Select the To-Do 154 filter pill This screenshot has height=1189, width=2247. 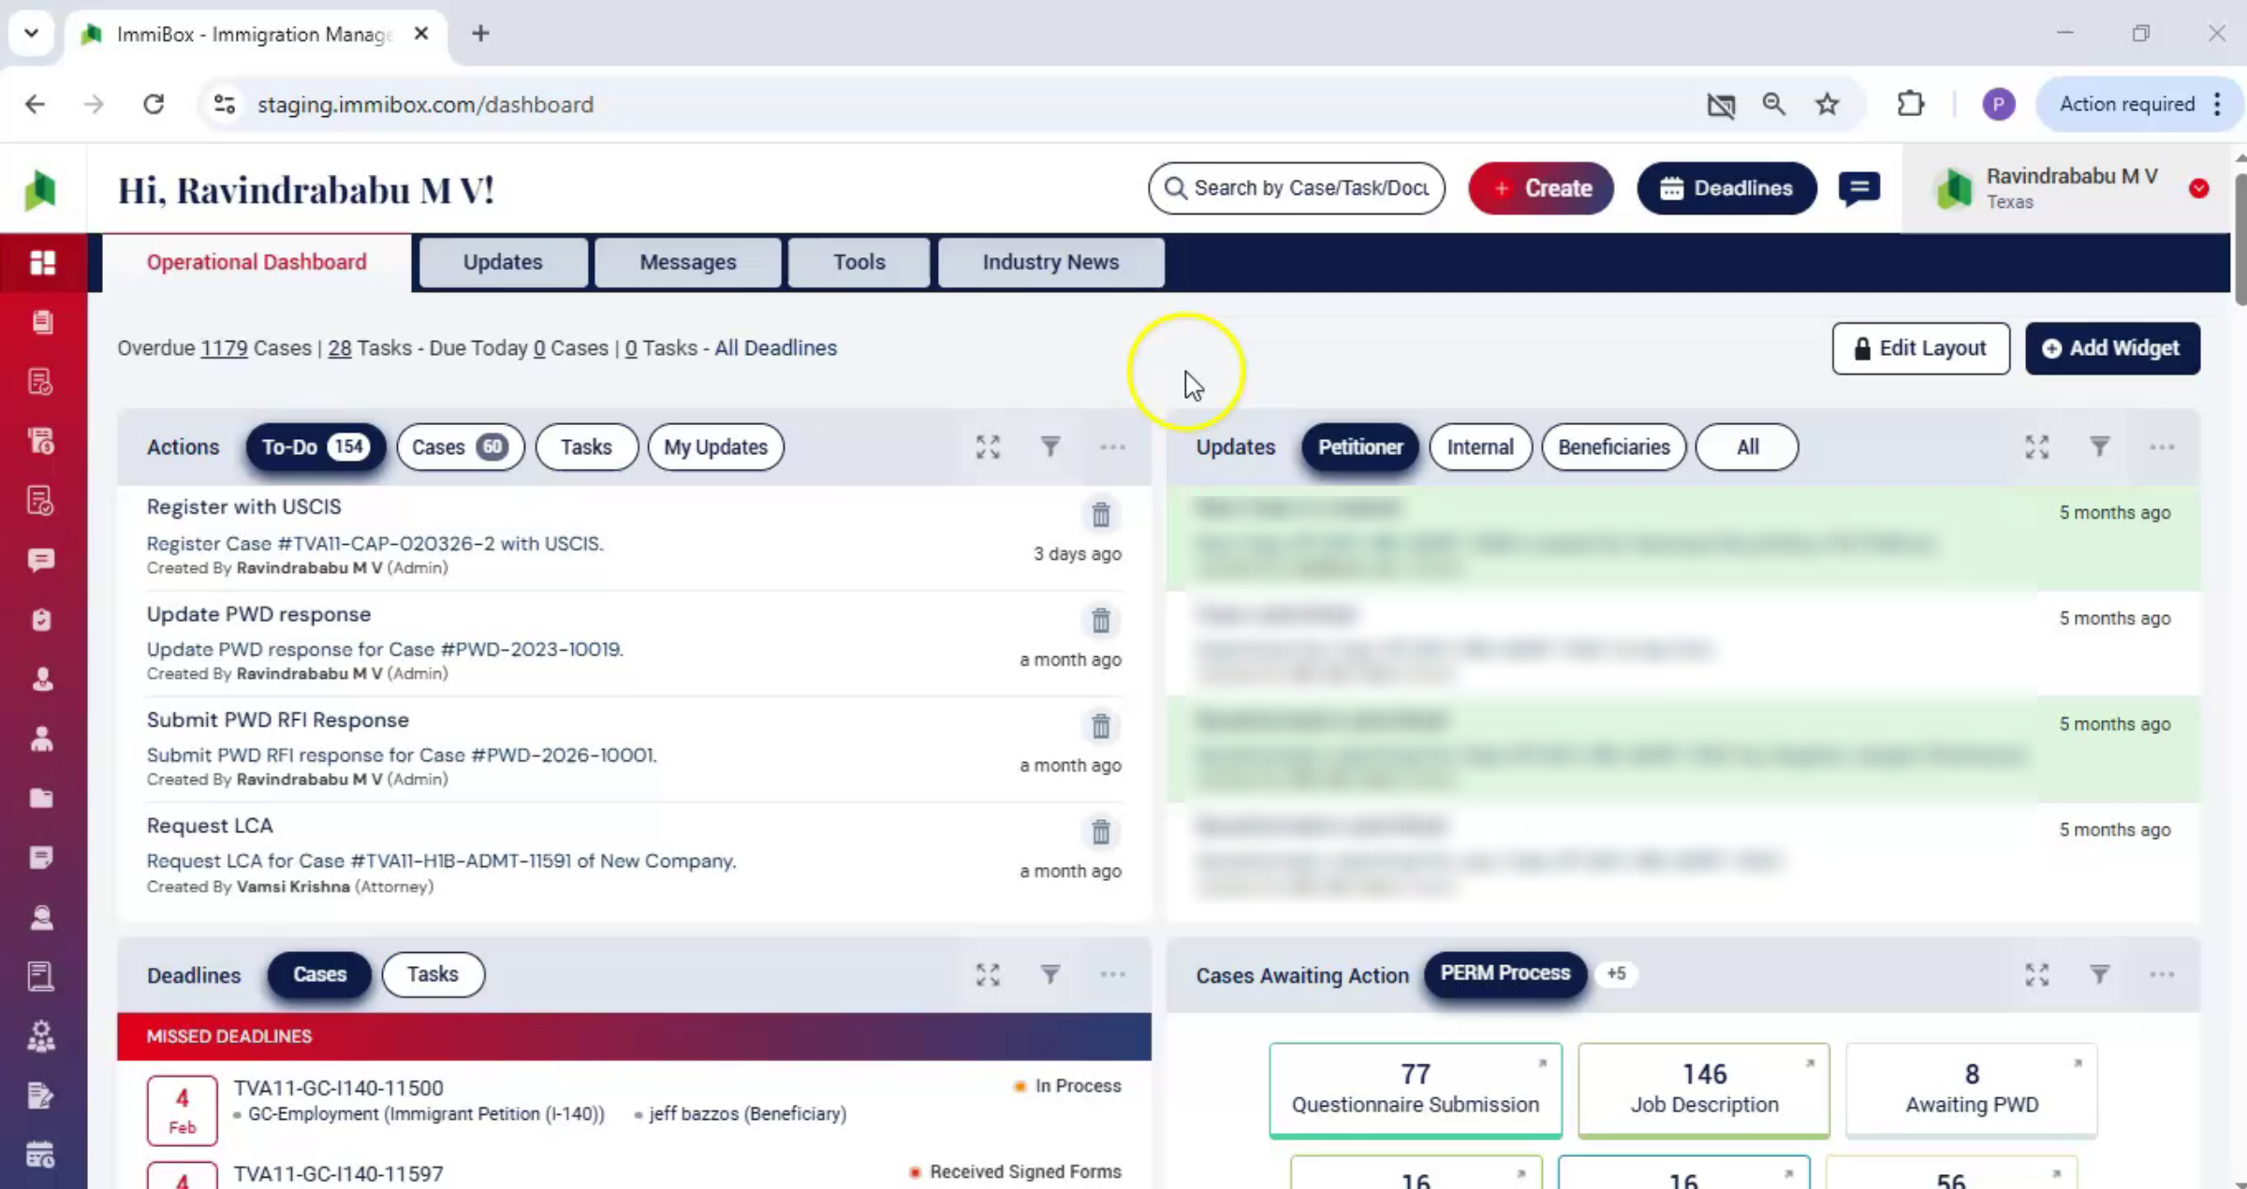pos(316,448)
